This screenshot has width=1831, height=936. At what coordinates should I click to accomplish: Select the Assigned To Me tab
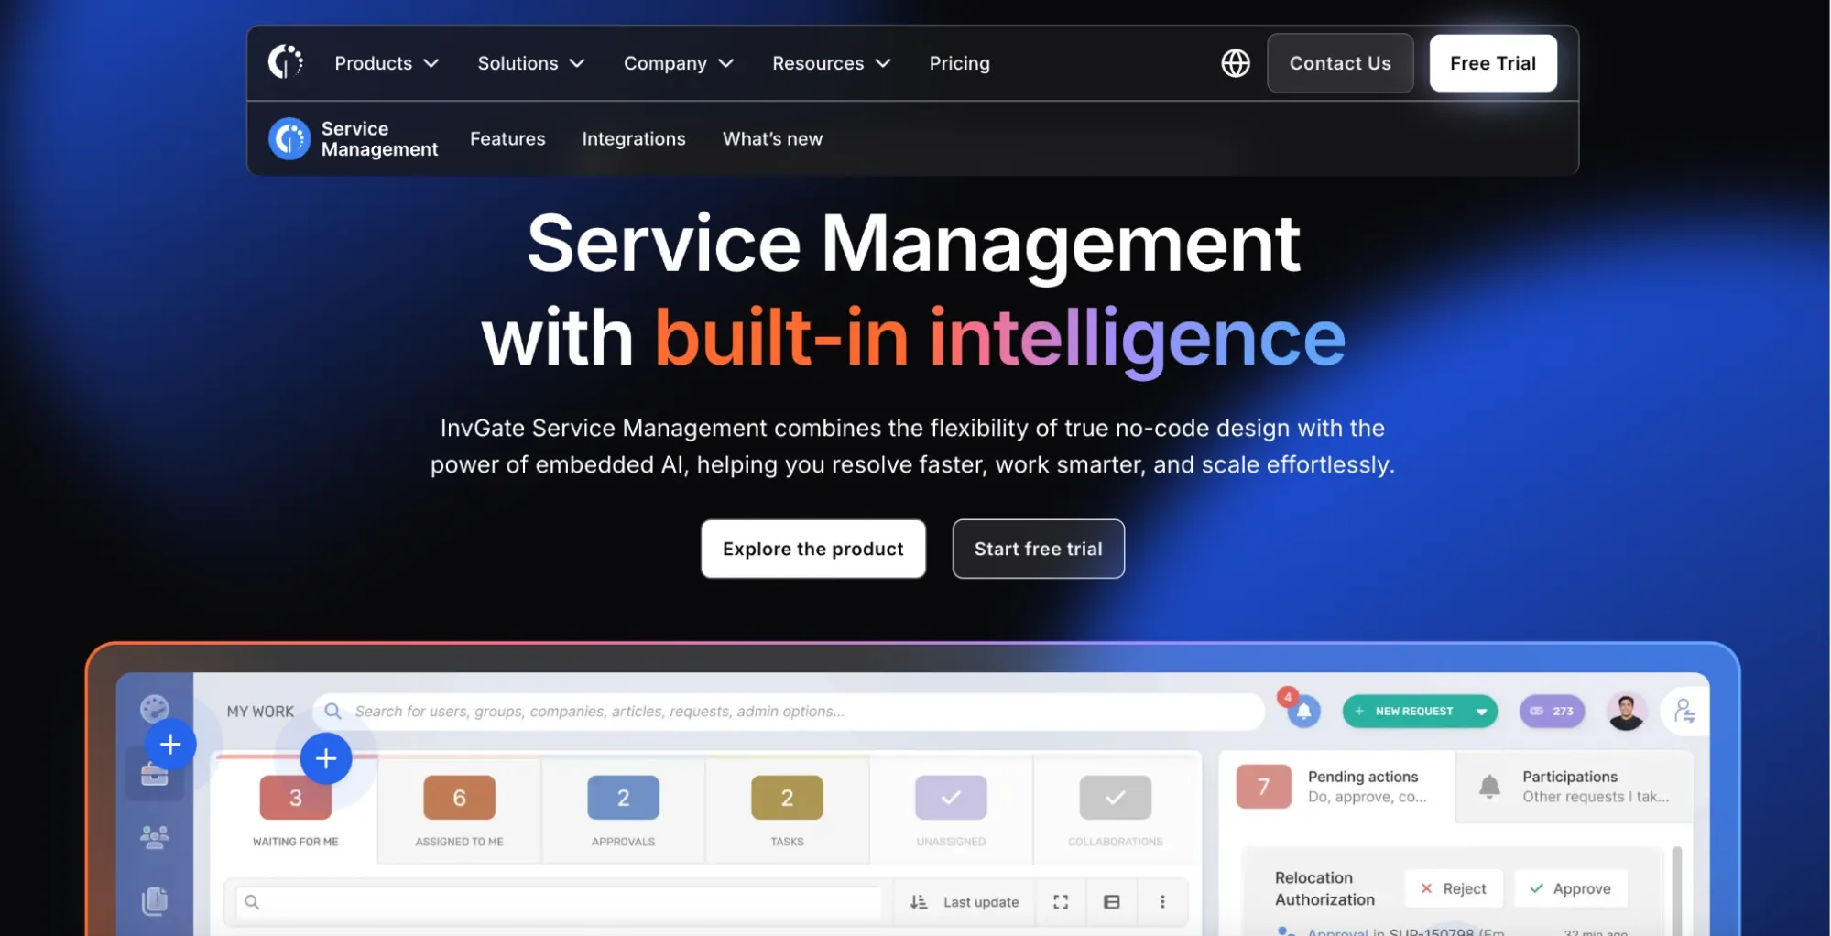(459, 810)
